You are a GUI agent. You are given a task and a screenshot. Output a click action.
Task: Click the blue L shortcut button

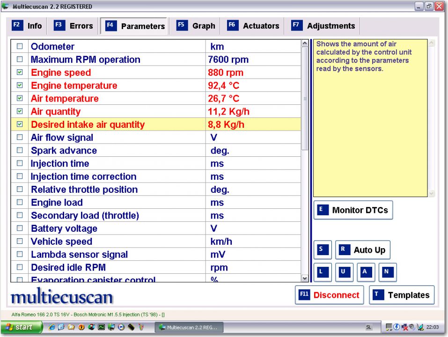323,272
